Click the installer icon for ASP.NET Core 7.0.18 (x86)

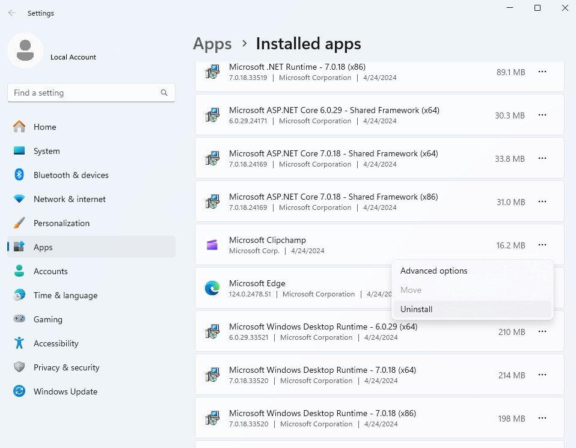point(212,202)
